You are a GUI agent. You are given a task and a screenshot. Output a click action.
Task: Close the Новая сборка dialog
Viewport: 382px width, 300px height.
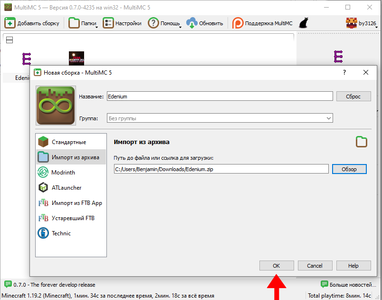tap(366, 72)
